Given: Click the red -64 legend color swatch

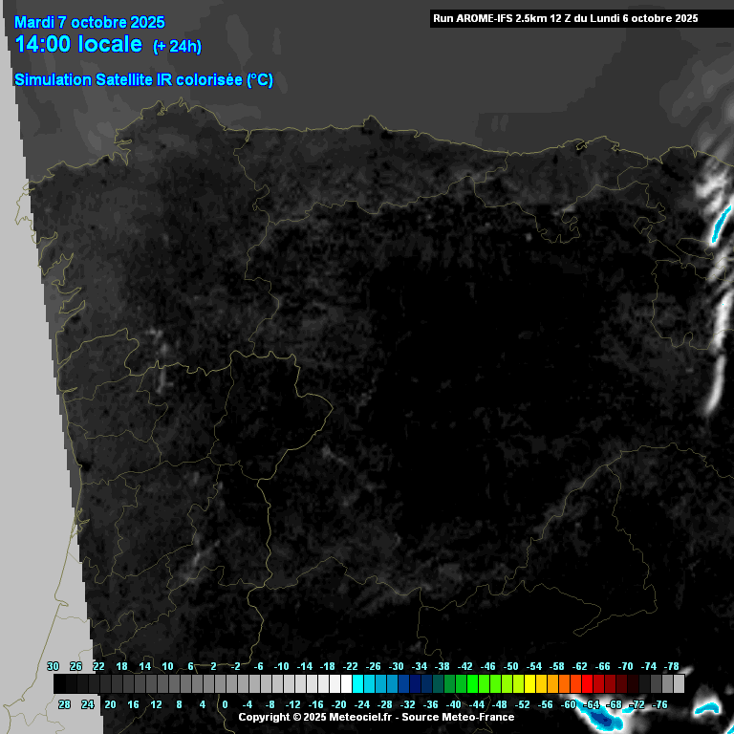Looking at the screenshot, I should pos(588,684).
